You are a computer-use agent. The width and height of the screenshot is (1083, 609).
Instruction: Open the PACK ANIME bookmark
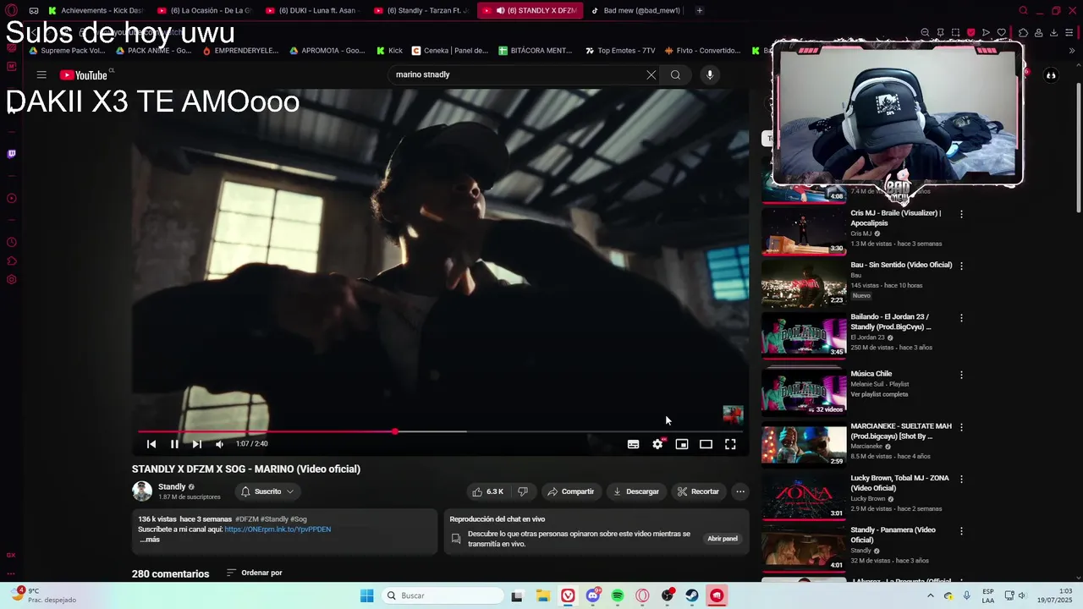(153, 51)
